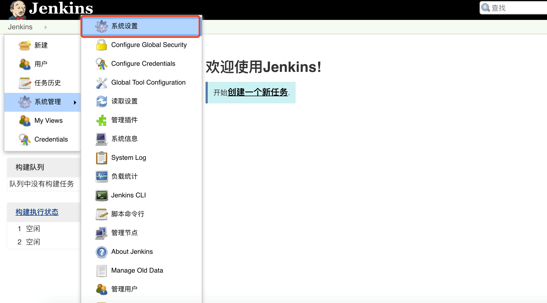Screen dimensions: 547x303
Task: Follow the 创建一个新任务 link
Action: [x=257, y=92]
